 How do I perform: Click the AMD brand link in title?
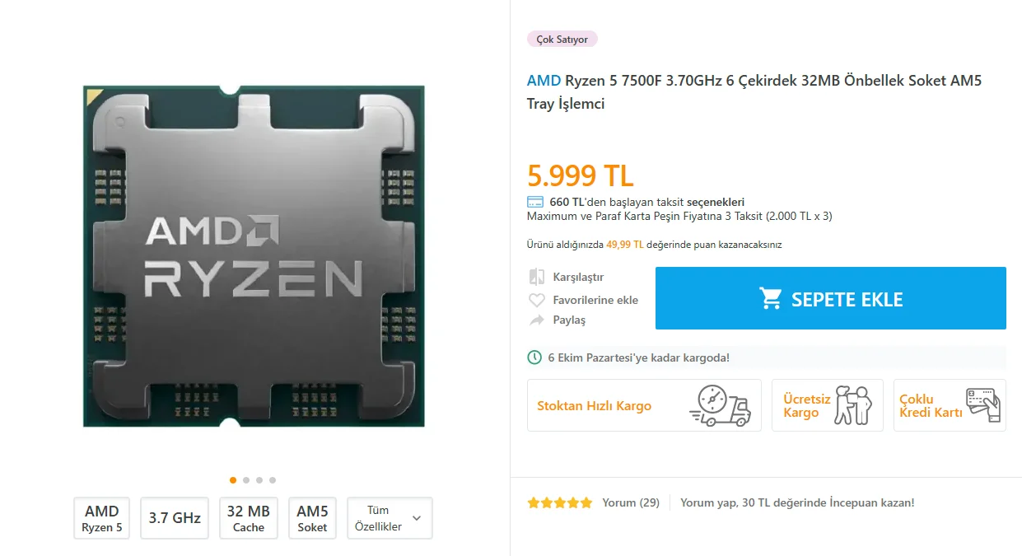[544, 81]
